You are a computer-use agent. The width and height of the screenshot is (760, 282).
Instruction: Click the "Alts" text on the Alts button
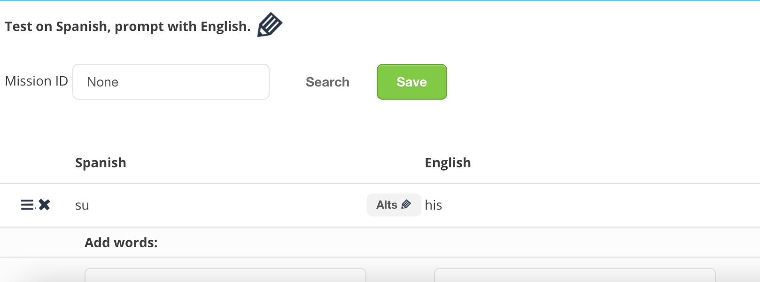387,205
